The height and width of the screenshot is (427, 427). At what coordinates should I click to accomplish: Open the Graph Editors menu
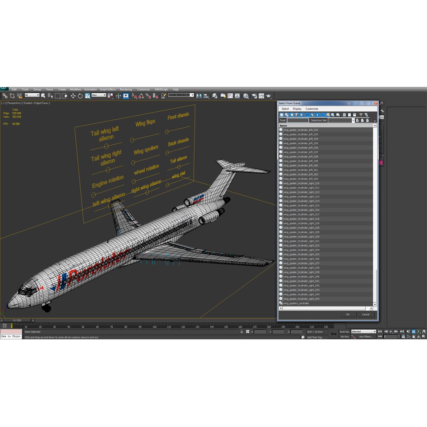point(108,89)
